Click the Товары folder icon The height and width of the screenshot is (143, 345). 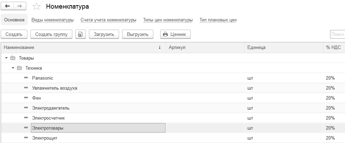tap(13, 58)
